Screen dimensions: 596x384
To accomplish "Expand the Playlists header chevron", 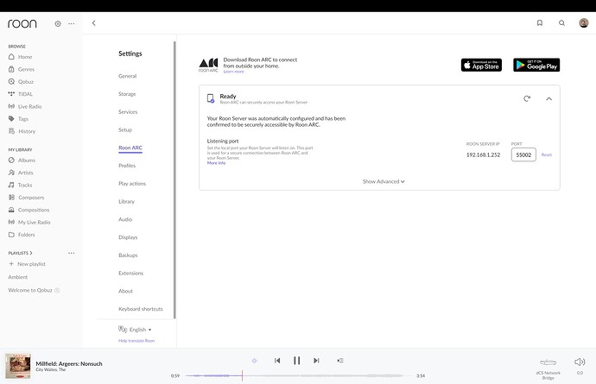I will [x=31, y=253].
